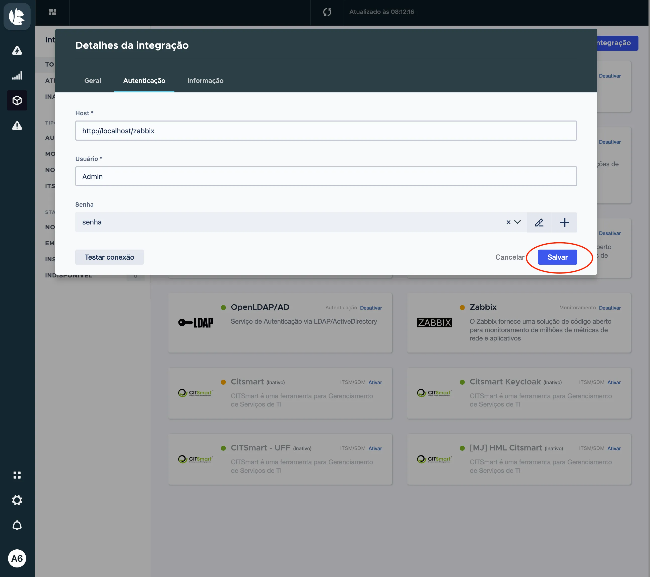This screenshot has width=650, height=577.
Task: Open the A6 user avatar
Action: point(17,559)
